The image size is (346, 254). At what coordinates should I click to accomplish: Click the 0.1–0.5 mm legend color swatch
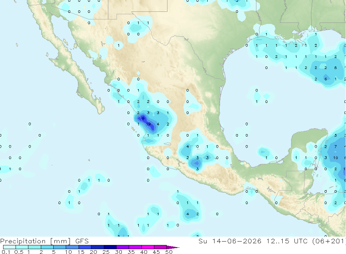point(9,247)
